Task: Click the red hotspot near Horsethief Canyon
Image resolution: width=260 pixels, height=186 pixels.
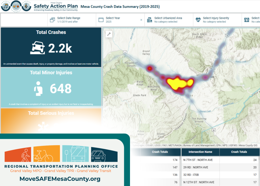Action: pos(150,68)
